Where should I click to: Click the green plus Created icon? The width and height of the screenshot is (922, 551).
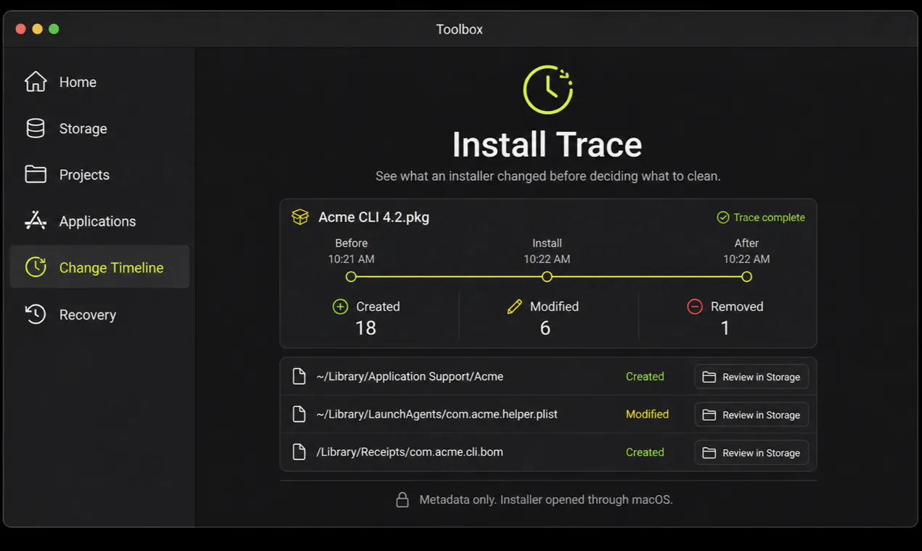pos(340,307)
